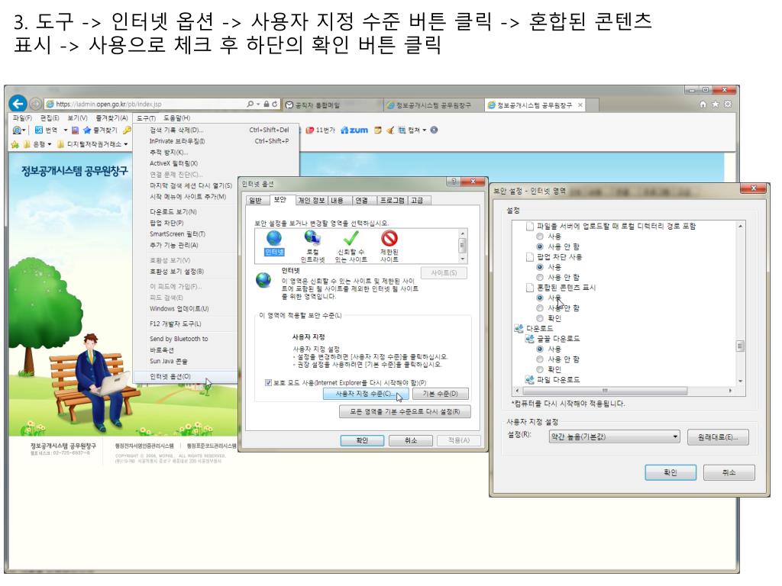
Task: Click the vertical scrollbar thumb in 설정 list
Action: 741,346
